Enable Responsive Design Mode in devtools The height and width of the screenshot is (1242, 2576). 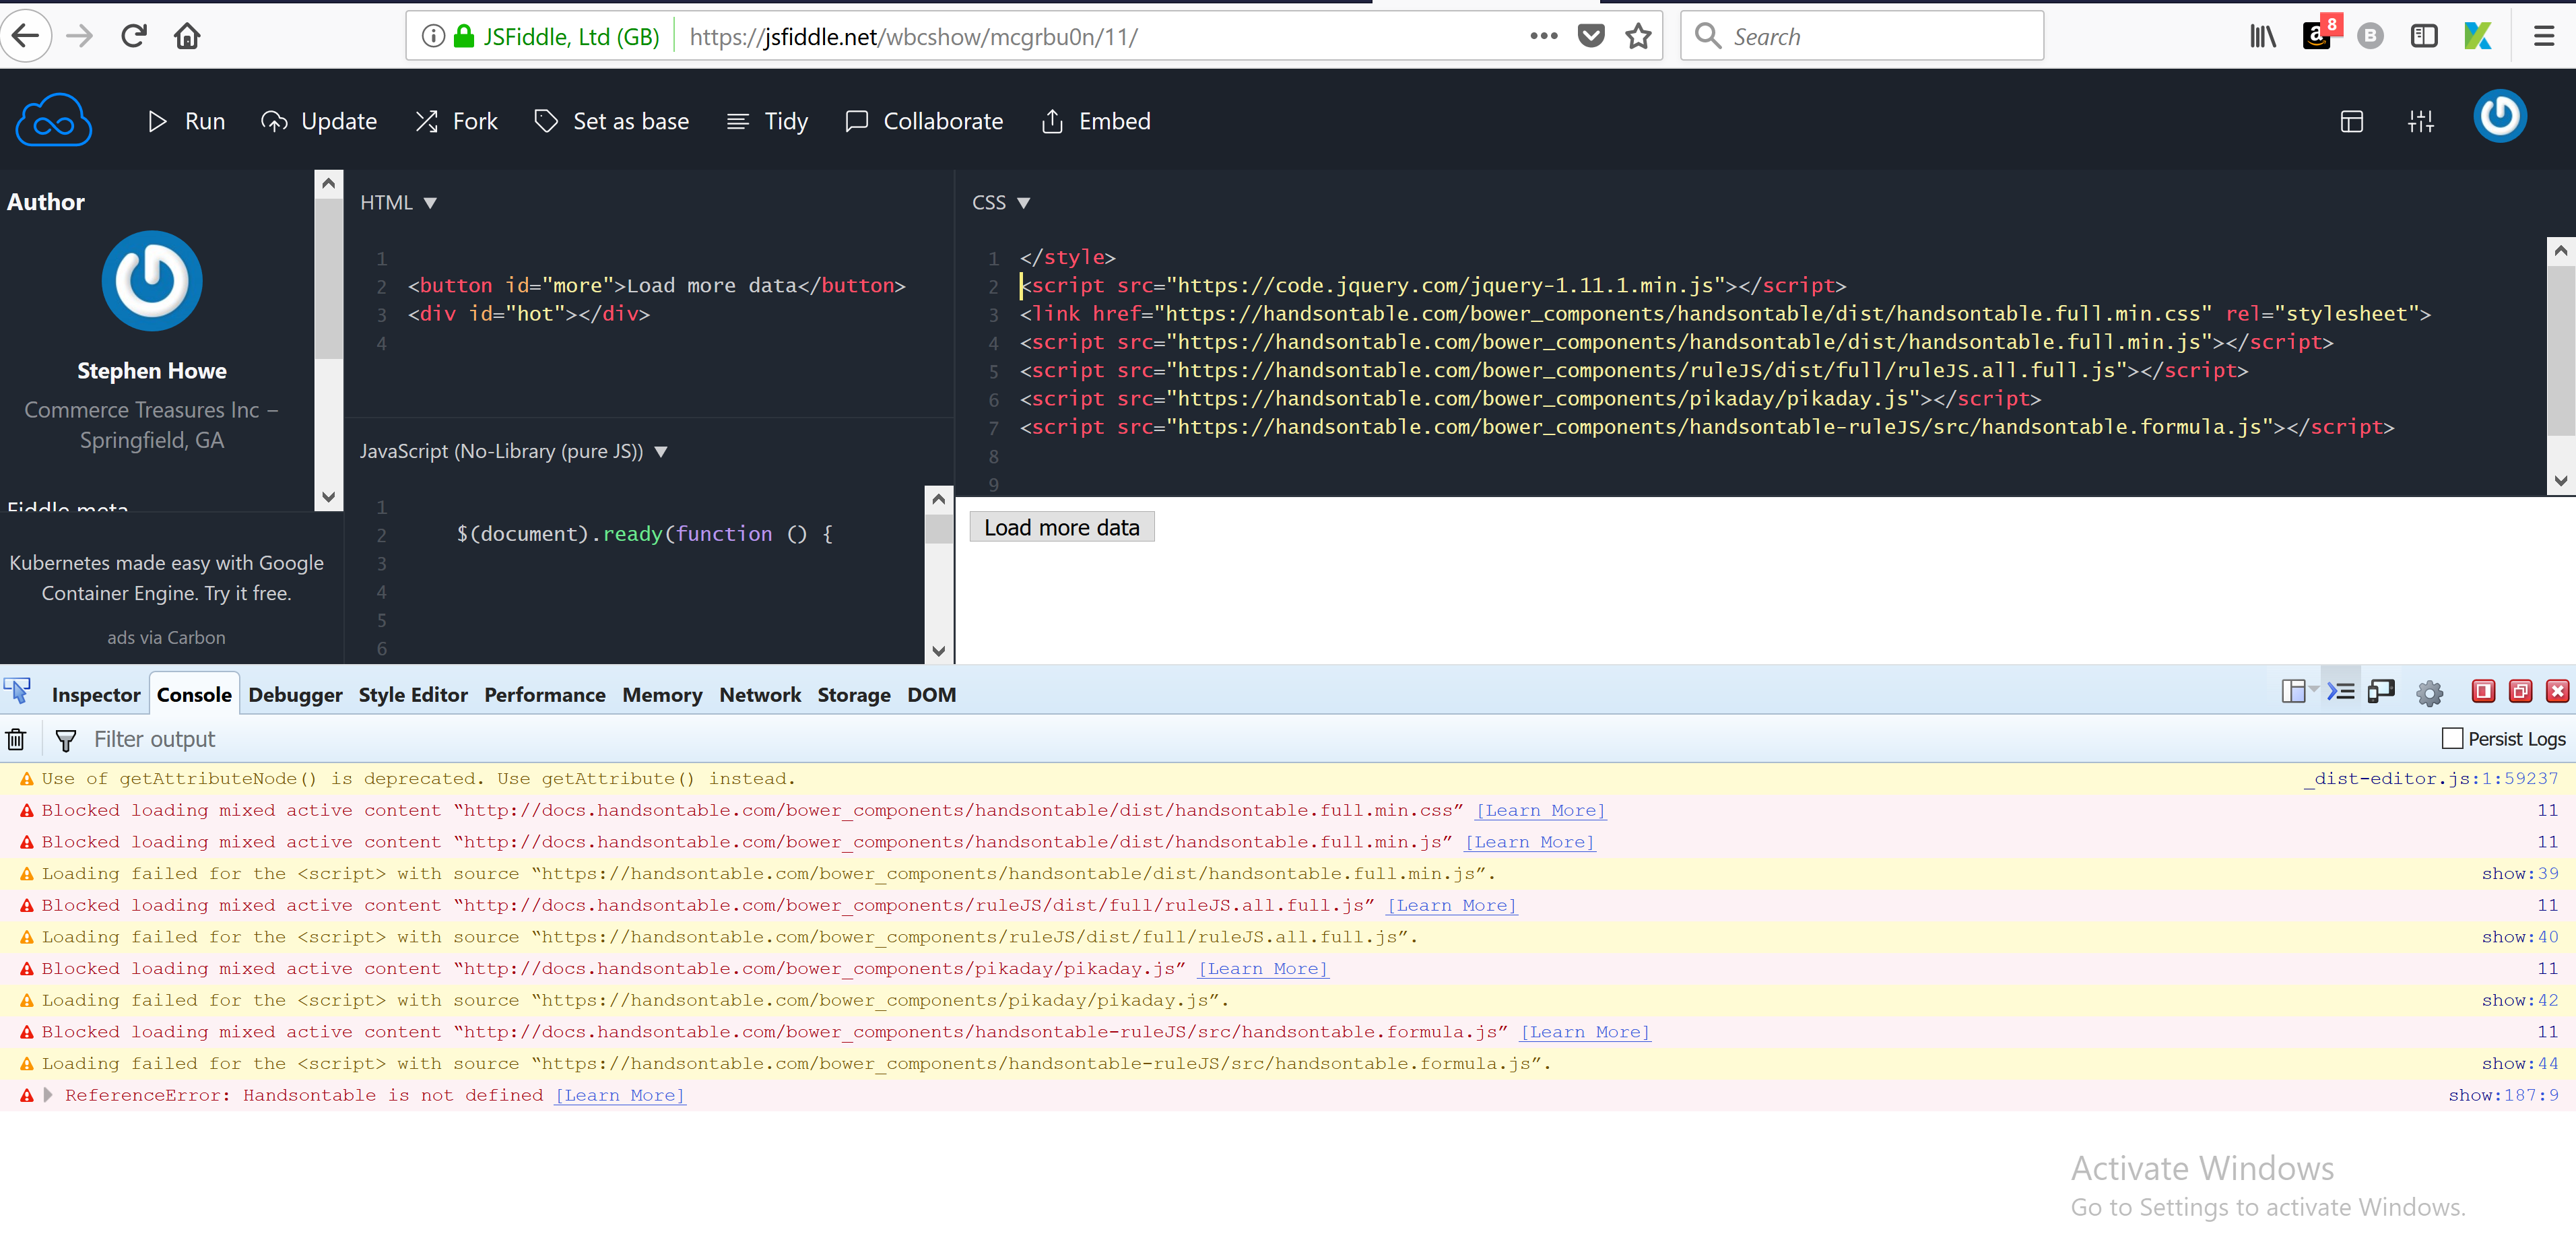[x=2382, y=691]
